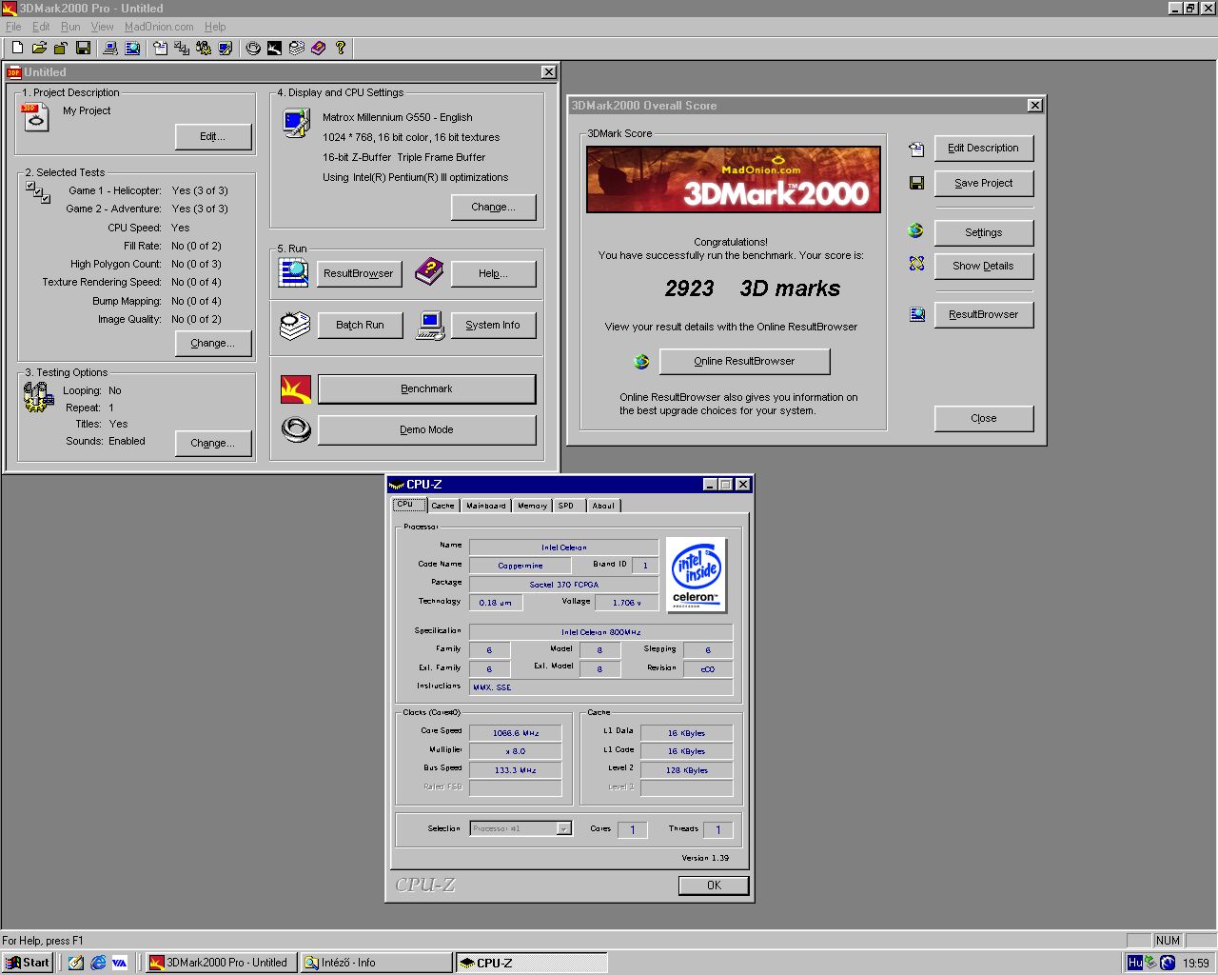Click the System Info button
The image size is (1218, 975).
point(494,325)
